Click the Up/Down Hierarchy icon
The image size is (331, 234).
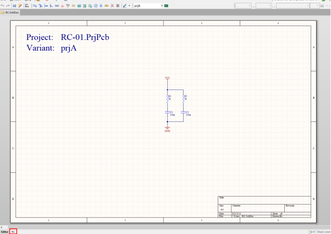tap(14, 6)
